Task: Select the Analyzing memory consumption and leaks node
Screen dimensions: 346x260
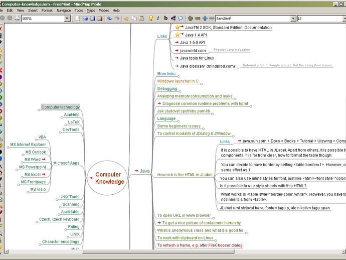Action: click(x=195, y=96)
